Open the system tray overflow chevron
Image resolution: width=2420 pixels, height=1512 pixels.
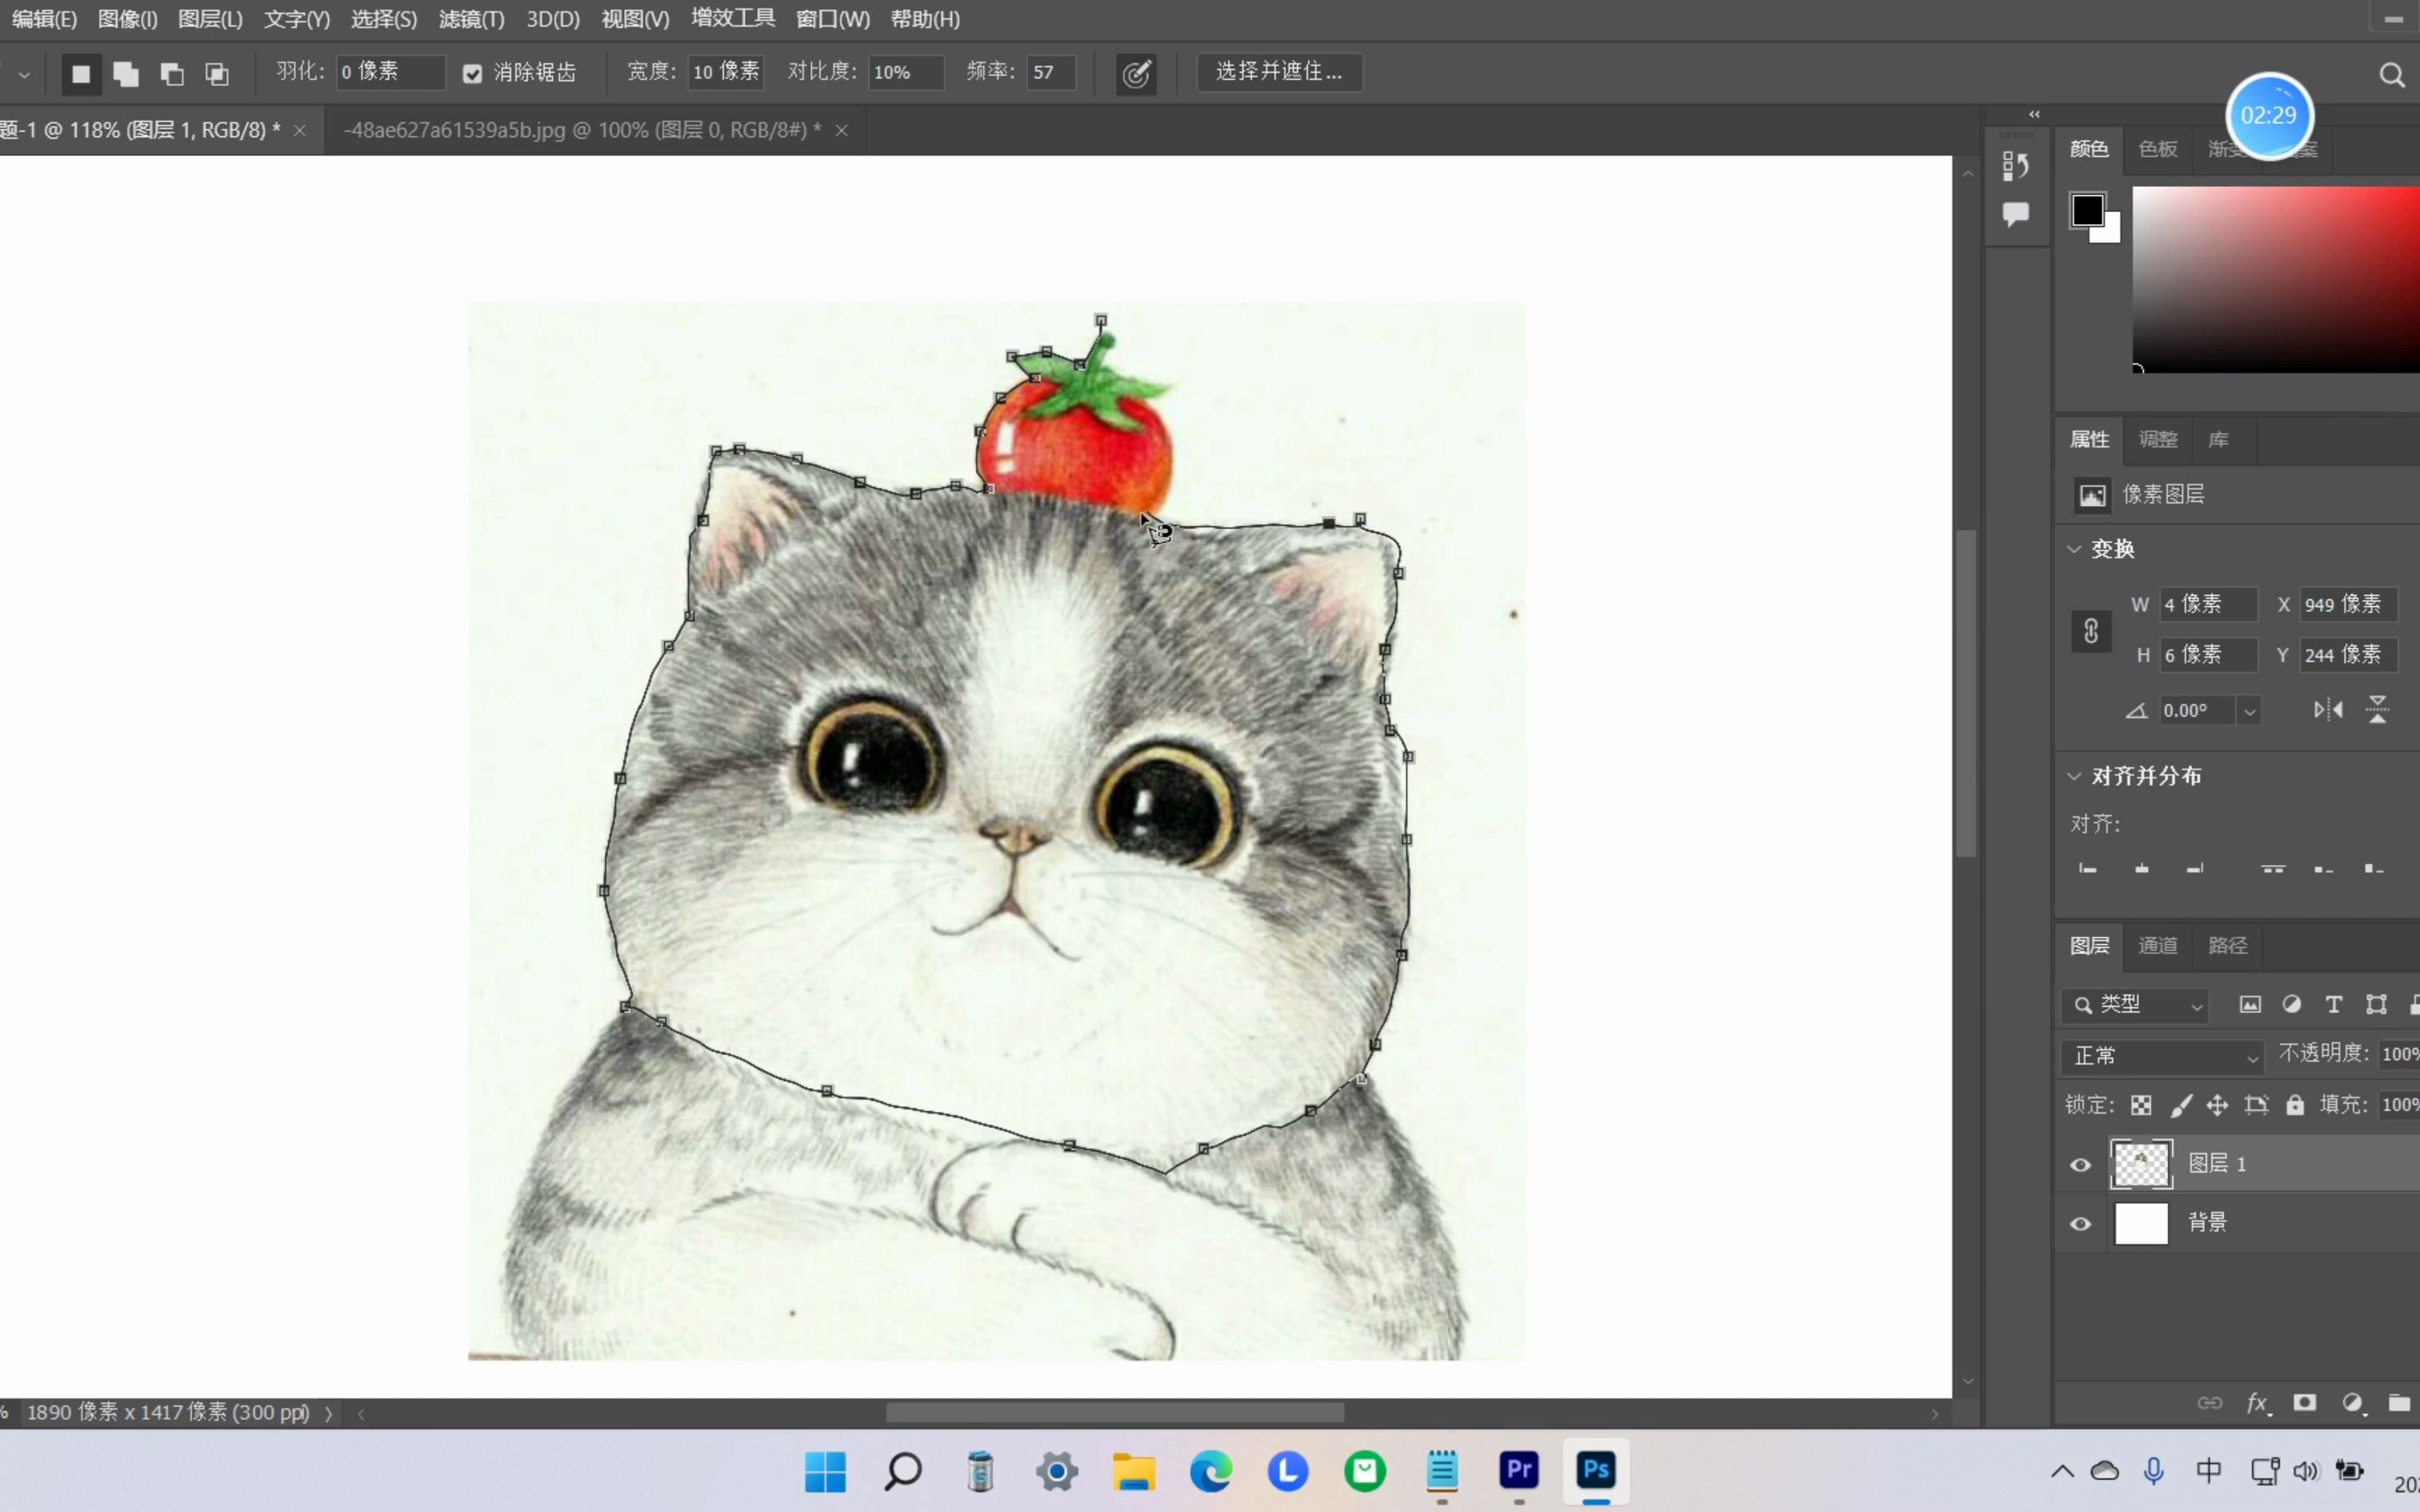2062,1471
